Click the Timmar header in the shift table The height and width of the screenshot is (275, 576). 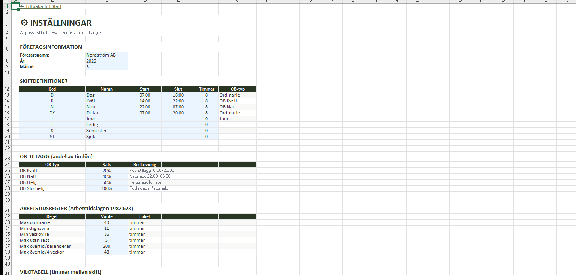pos(207,89)
